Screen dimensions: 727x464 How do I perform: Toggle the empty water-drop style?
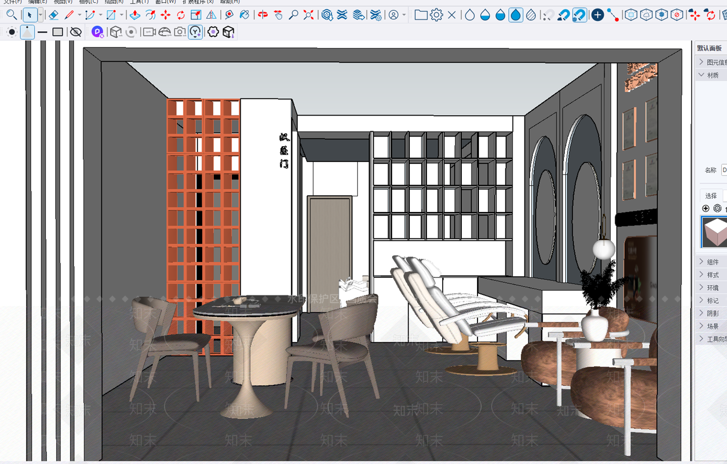point(470,15)
